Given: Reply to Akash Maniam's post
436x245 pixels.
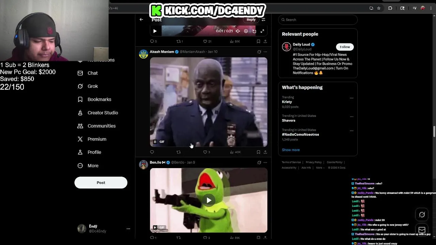Looking at the screenshot, I should click(x=152, y=152).
